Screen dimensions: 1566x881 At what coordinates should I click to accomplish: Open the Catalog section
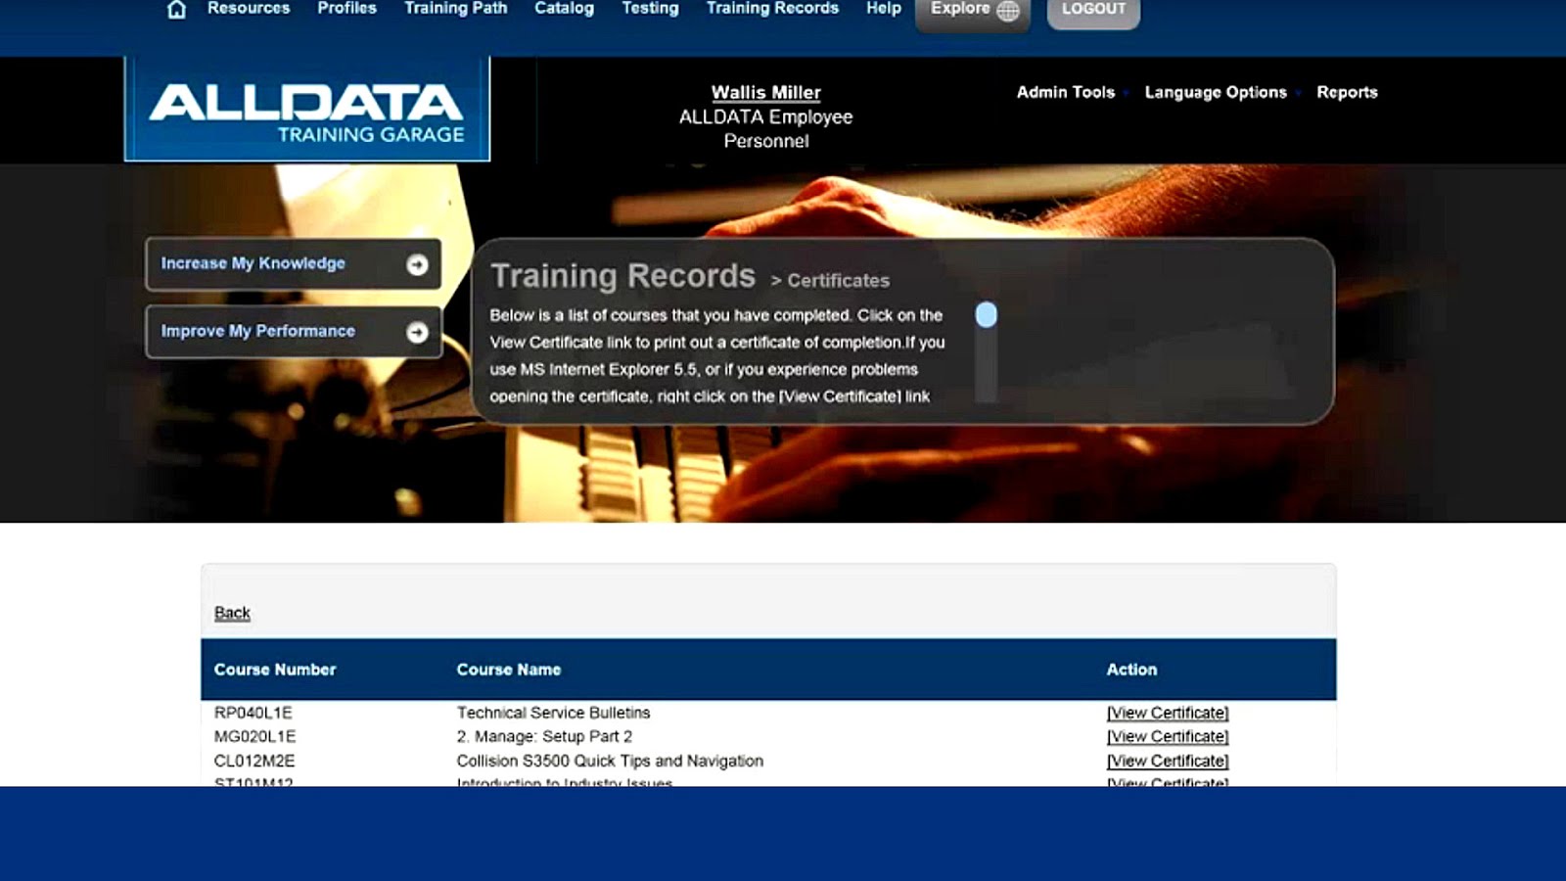tap(563, 8)
